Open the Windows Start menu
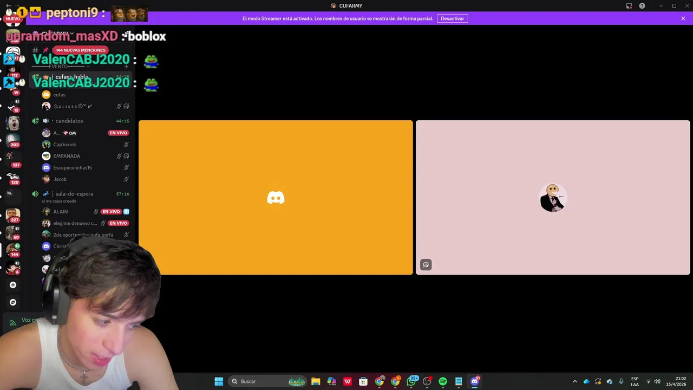This screenshot has height=390, width=693. [x=219, y=381]
